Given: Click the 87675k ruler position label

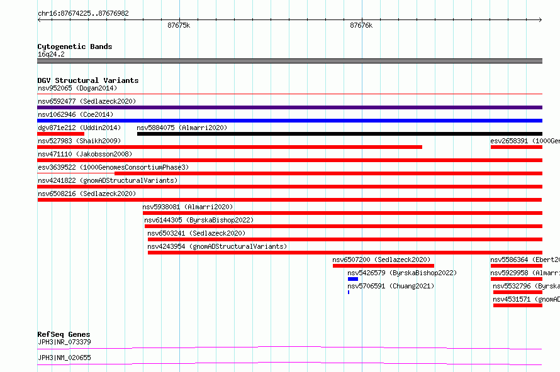Looking at the screenshot, I should [x=179, y=25].
